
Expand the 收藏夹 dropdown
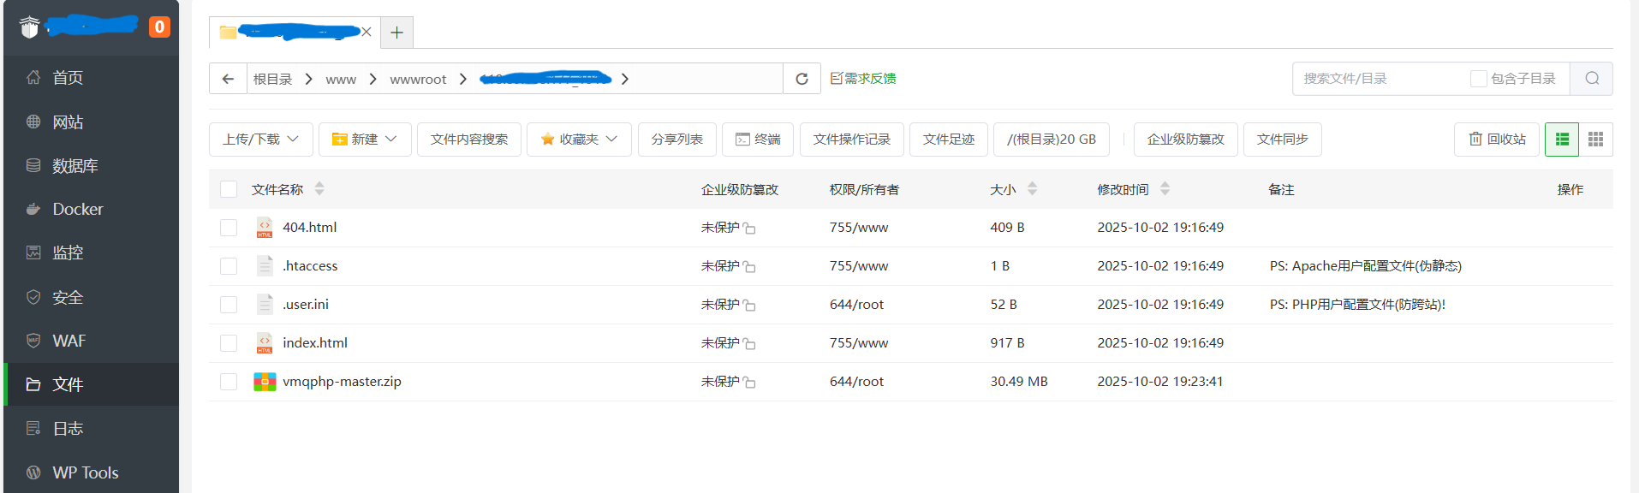point(579,140)
